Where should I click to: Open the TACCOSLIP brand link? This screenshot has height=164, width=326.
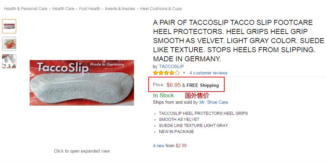pos(171,66)
